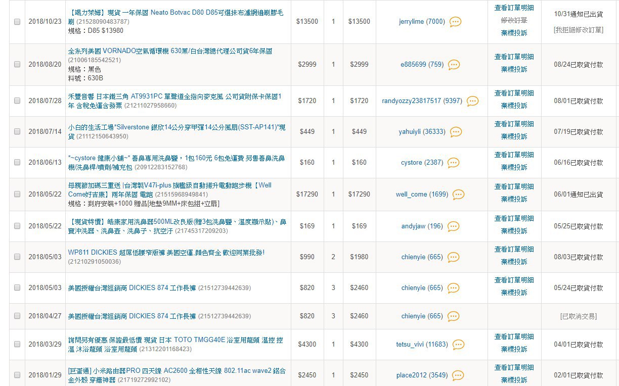Open seller profile randyozzy23817517 (9397)
This screenshot has height=386, width=619.
422,101
